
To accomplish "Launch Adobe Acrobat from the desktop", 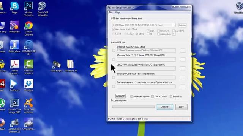I will coord(14,67).
